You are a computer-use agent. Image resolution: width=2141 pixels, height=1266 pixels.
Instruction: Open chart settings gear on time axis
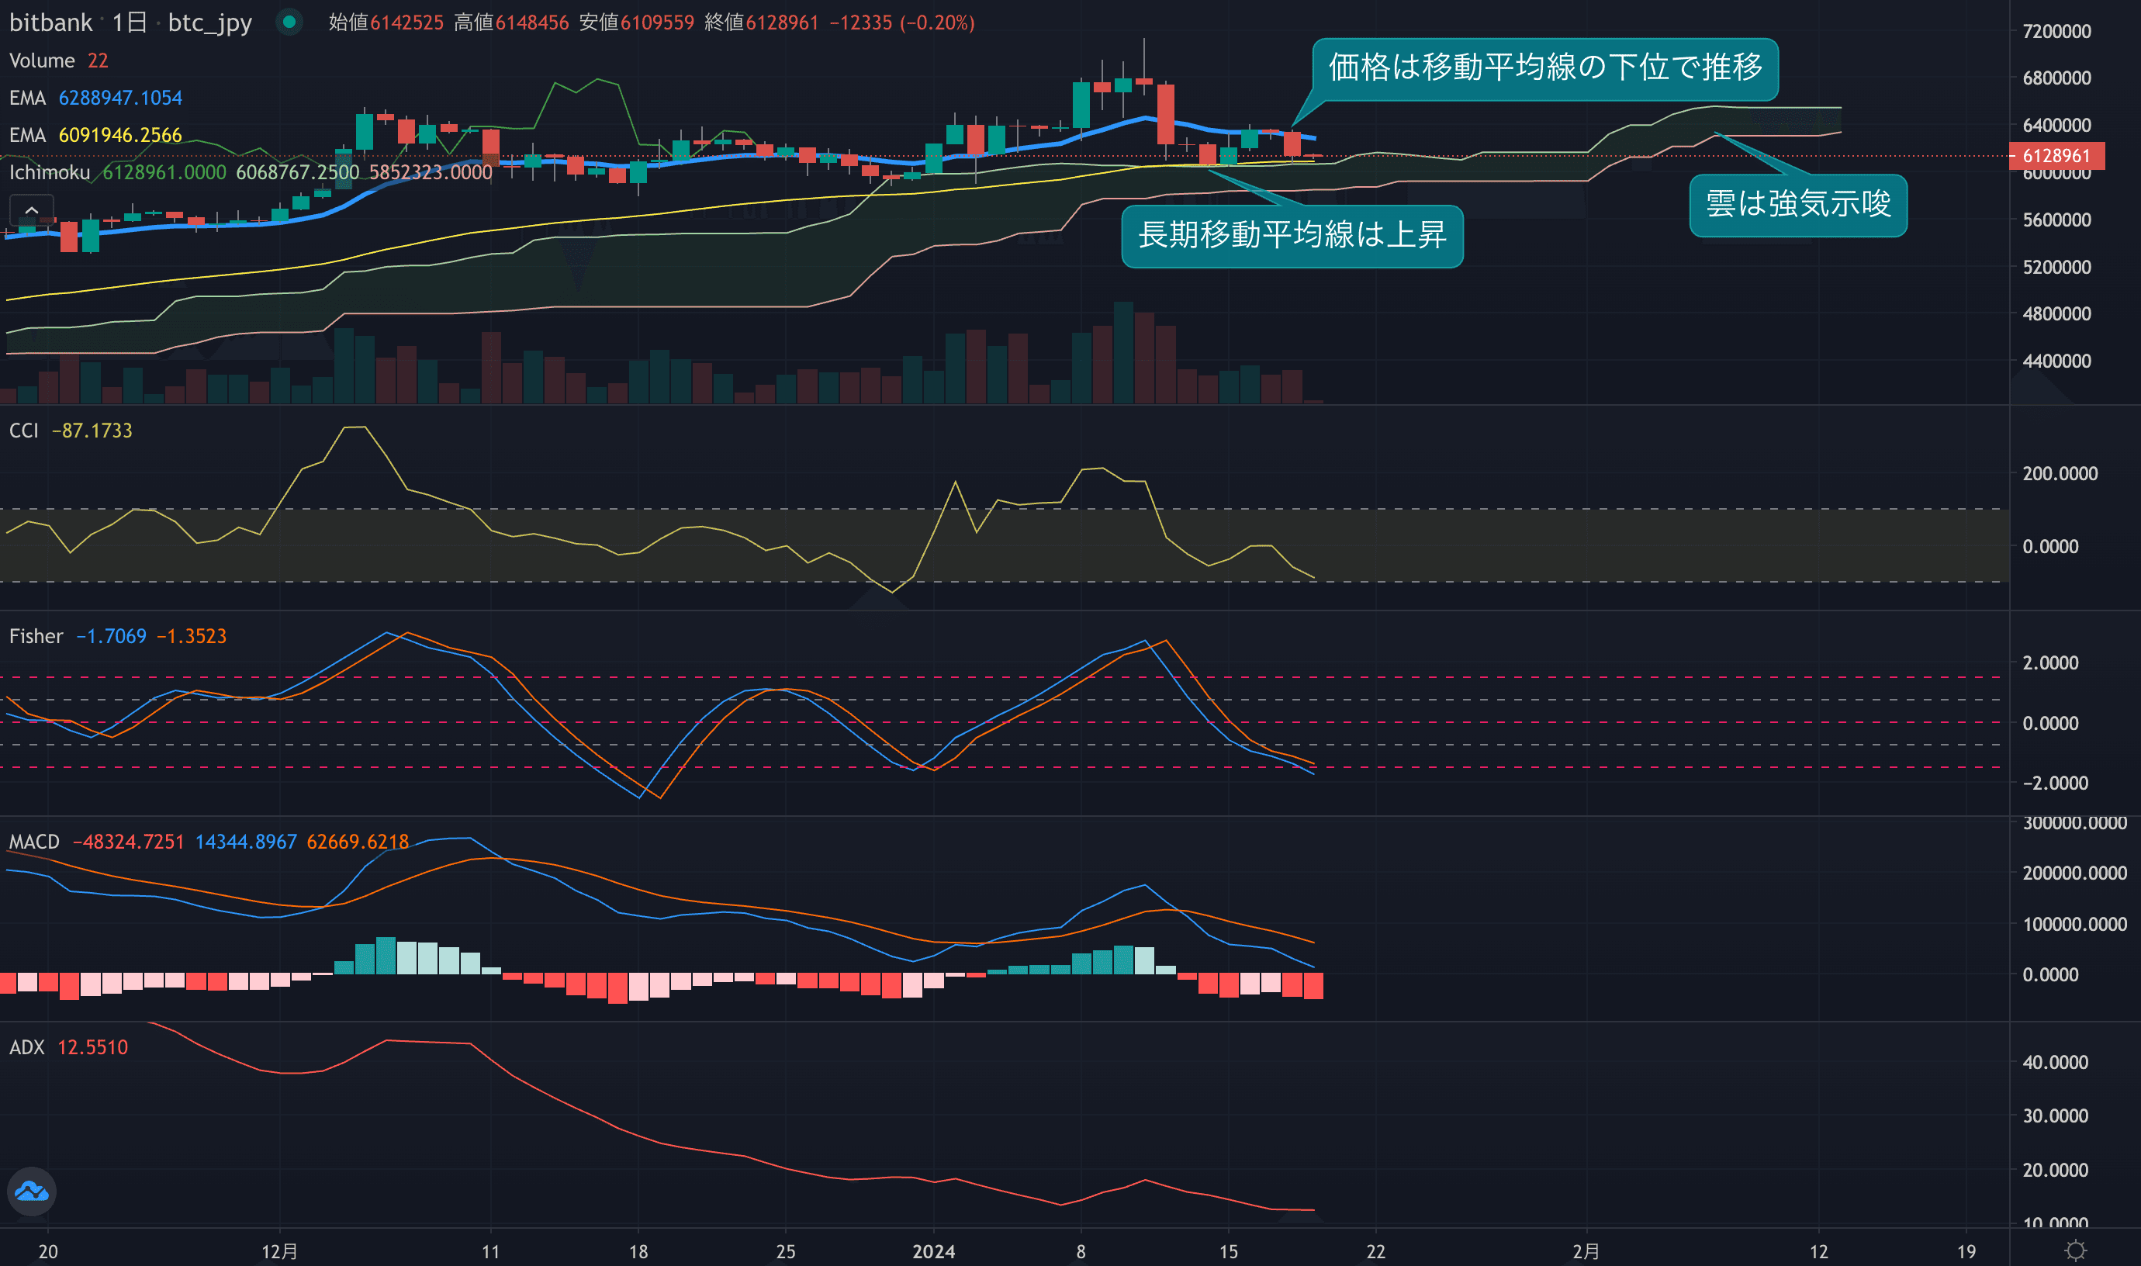coord(2075,1250)
